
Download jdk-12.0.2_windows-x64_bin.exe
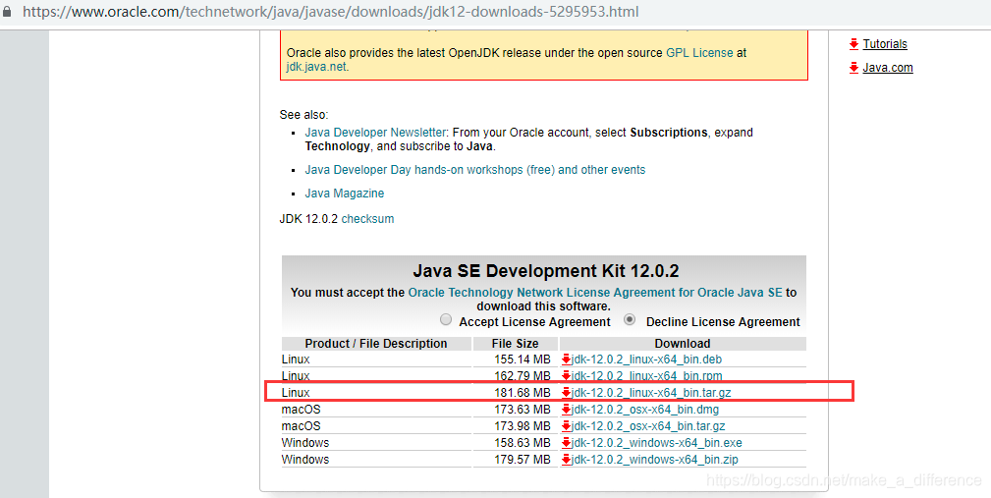(657, 442)
